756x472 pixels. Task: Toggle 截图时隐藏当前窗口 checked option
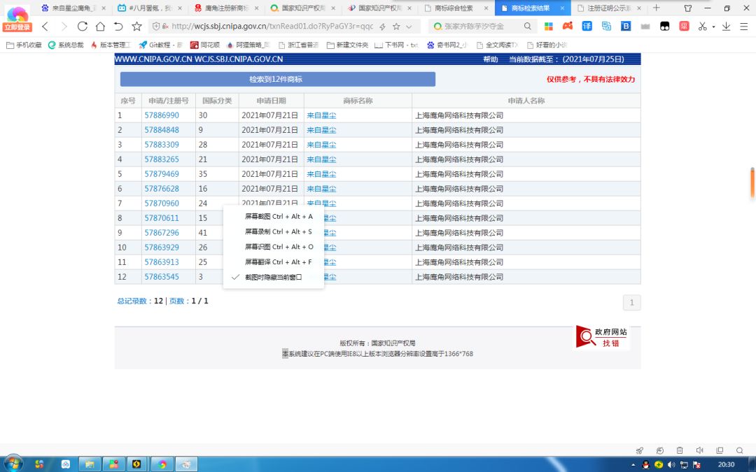click(274, 277)
